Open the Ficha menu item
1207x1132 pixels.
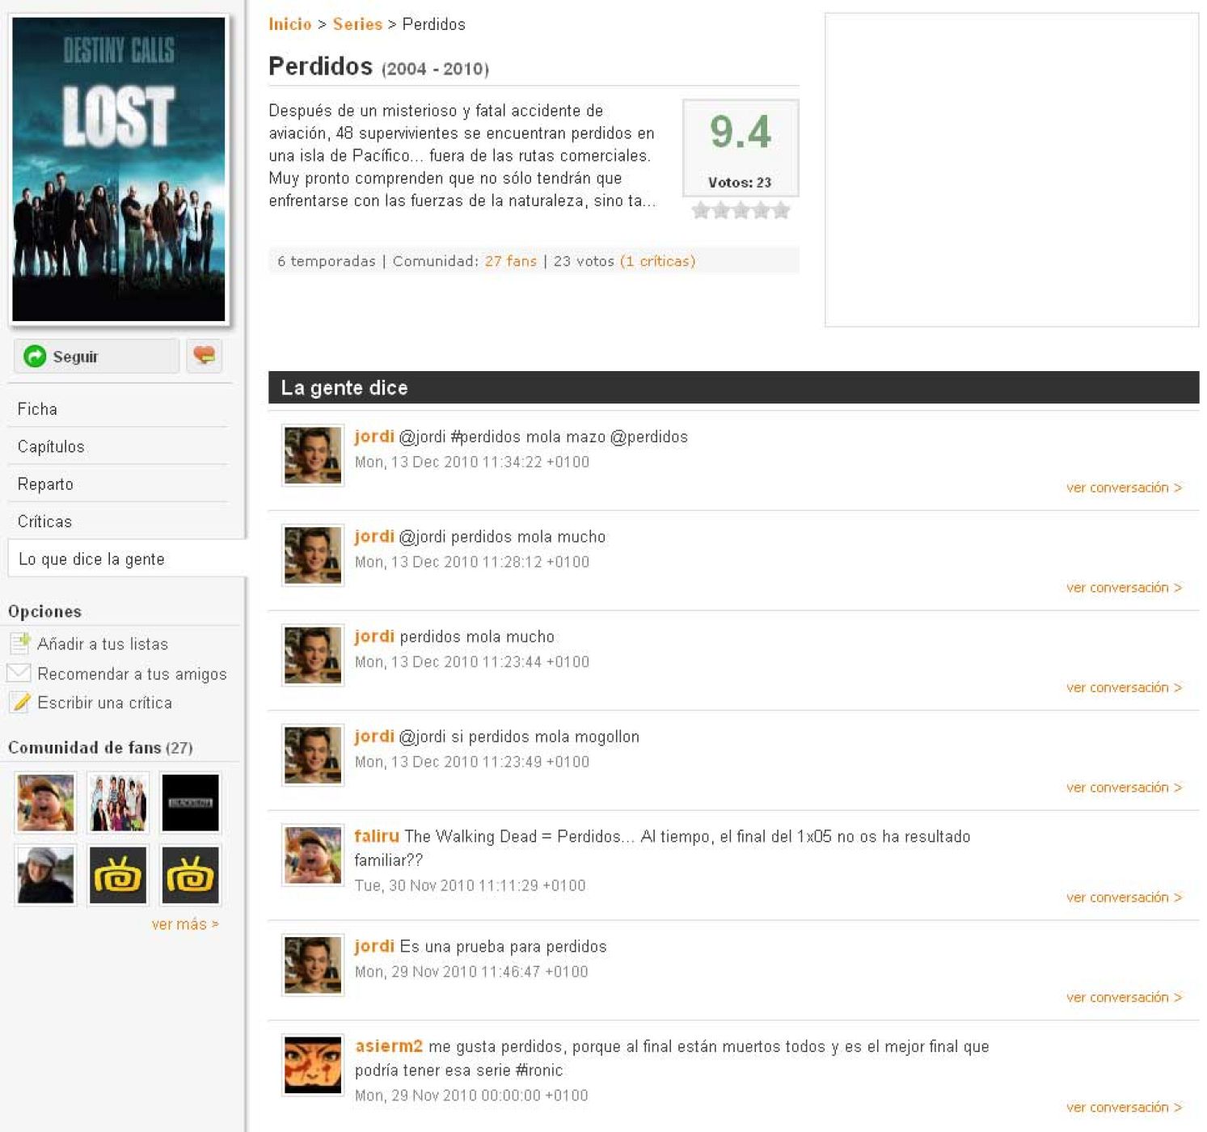(37, 409)
